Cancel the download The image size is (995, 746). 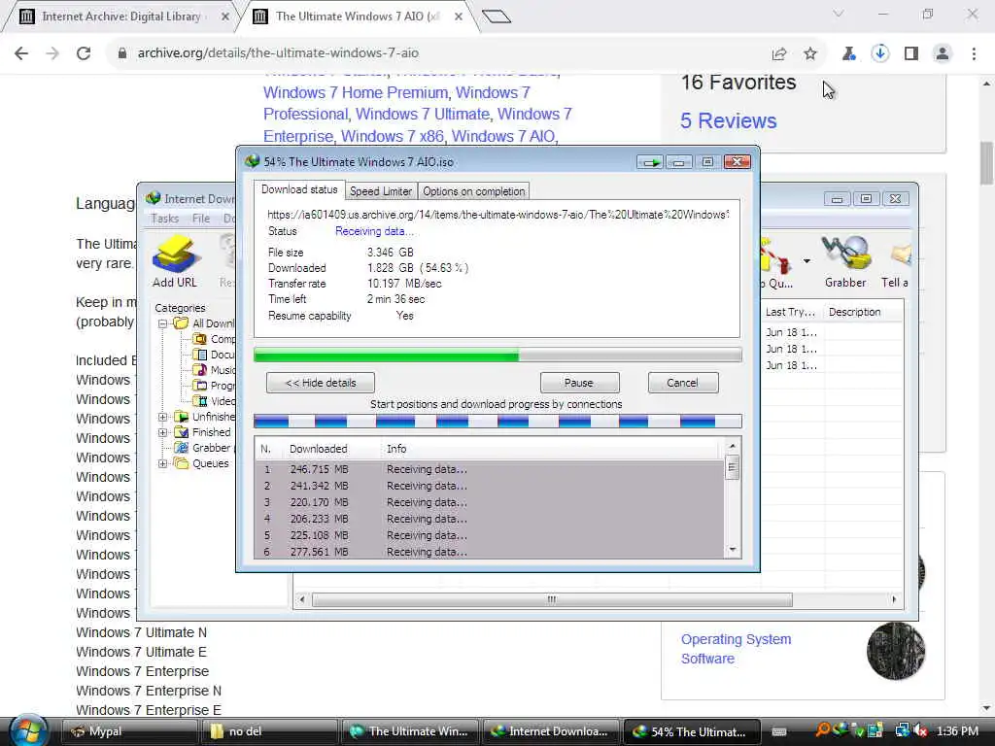pyautogui.click(x=683, y=383)
